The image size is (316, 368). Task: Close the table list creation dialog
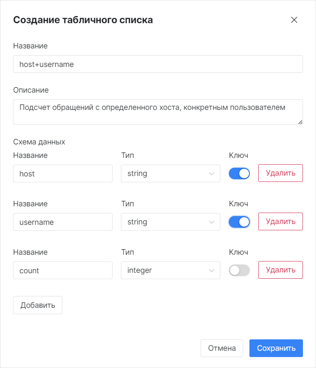294,20
